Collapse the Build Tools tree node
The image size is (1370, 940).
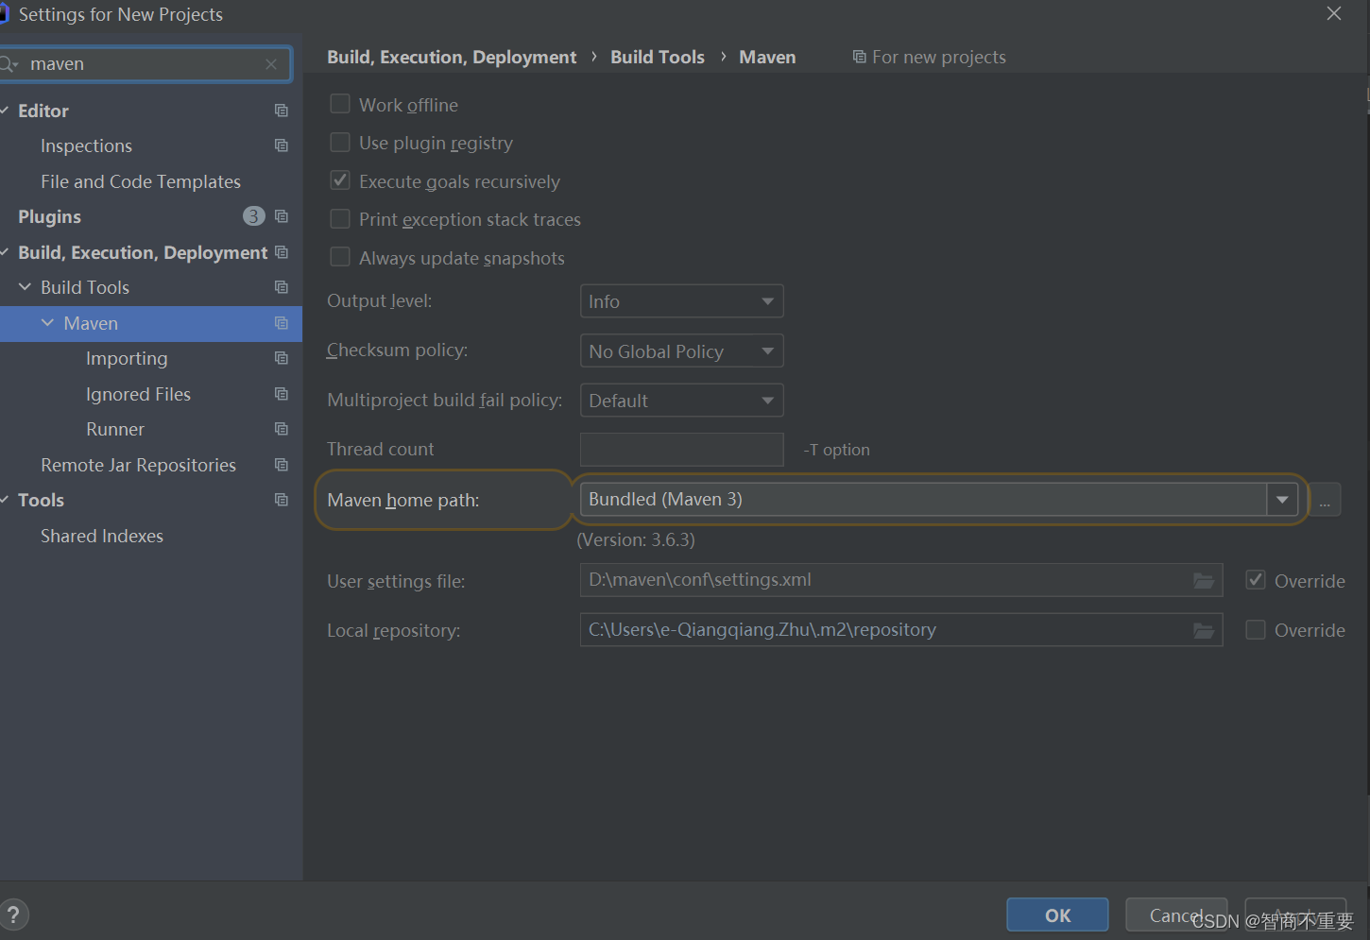[26, 287]
